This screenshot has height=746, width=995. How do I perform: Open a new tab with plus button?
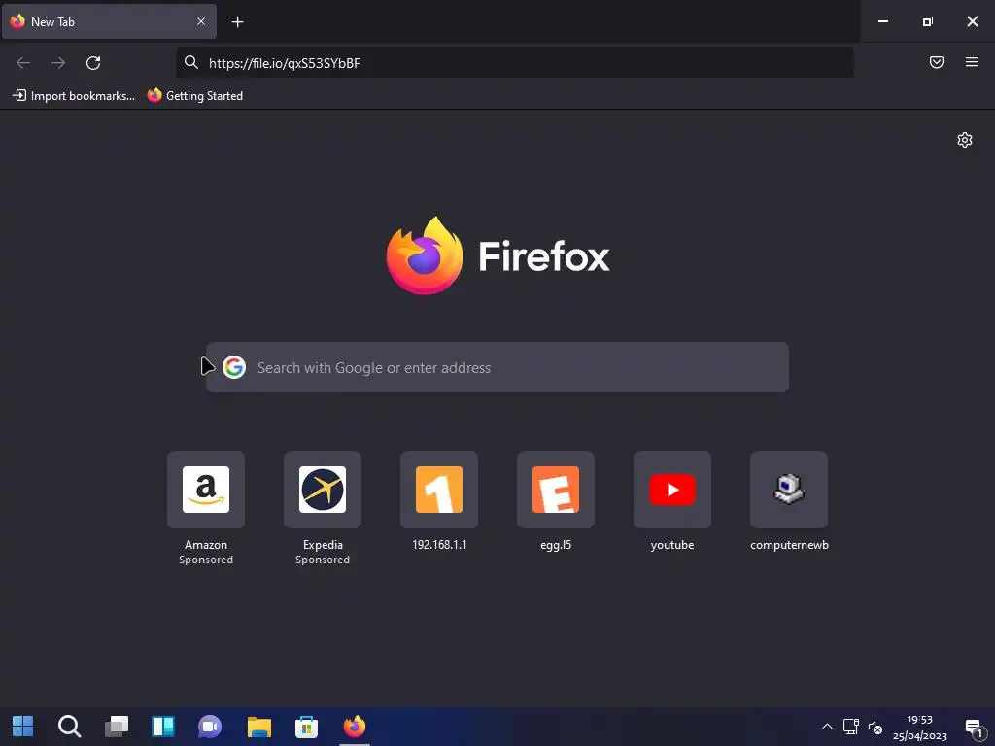pos(237,22)
